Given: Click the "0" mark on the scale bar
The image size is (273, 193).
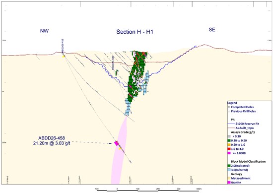Looking at the screenshot, I should (117, 189).
